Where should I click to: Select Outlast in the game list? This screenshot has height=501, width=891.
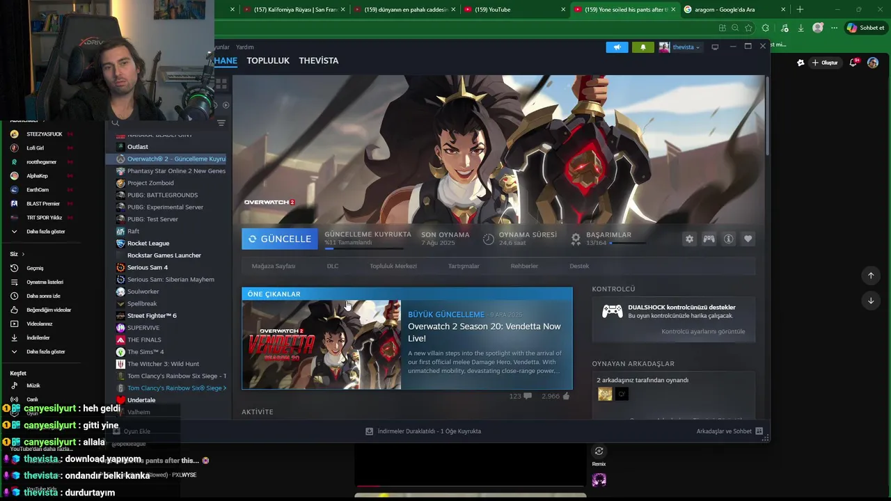tap(167, 147)
